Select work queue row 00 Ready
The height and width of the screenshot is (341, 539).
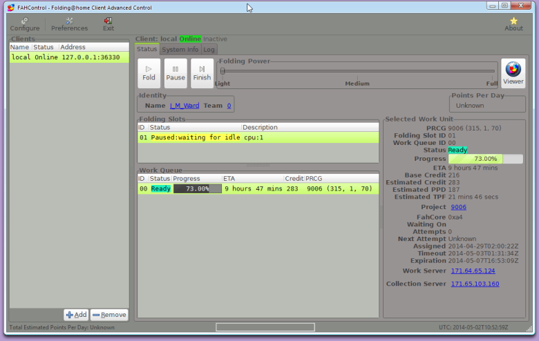coord(258,188)
